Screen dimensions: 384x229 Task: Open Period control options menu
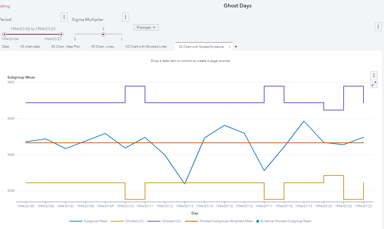click(64, 17)
